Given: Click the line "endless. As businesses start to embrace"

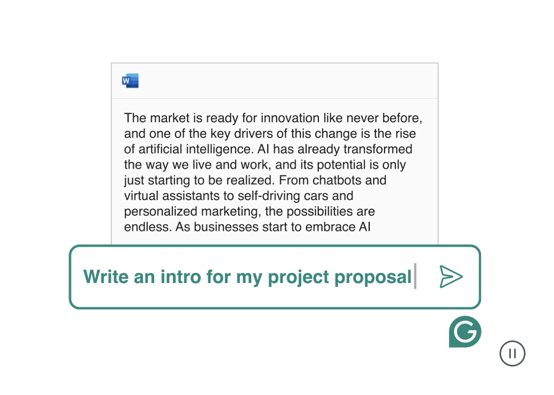Looking at the screenshot, I should (x=247, y=227).
